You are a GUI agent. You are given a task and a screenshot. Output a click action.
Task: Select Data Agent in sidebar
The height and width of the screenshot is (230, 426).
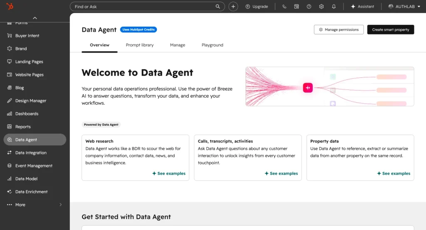point(35,140)
